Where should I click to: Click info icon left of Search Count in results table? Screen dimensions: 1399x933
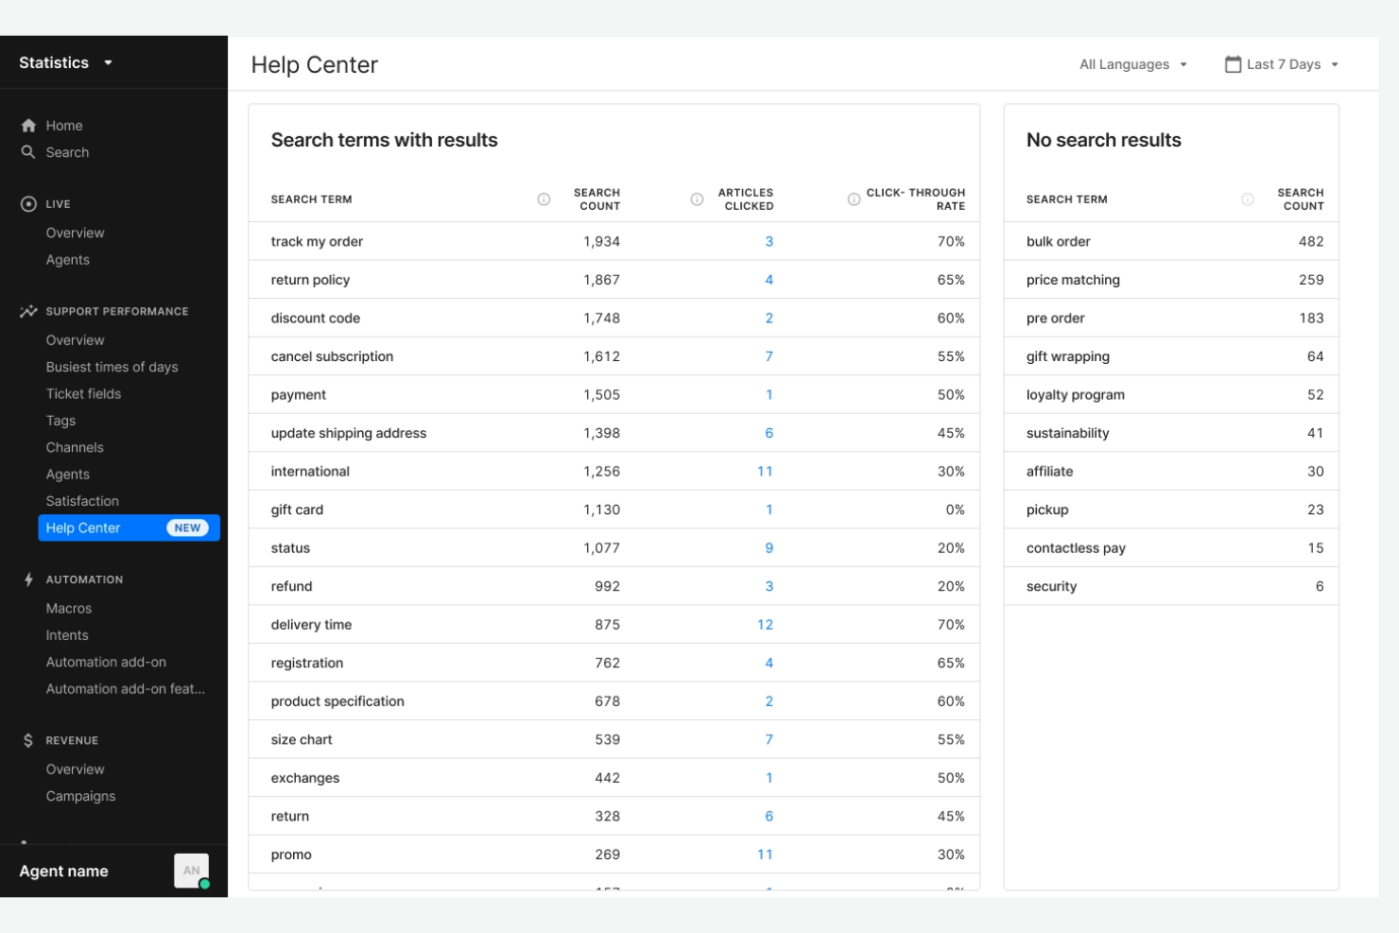544,199
